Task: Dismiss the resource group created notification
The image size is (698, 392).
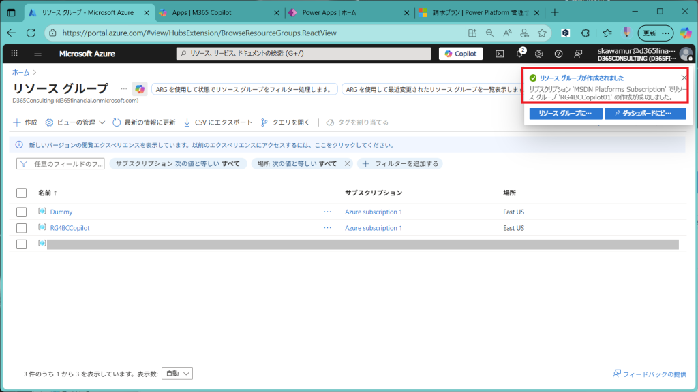Action: pyautogui.click(x=684, y=78)
